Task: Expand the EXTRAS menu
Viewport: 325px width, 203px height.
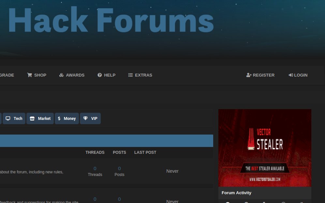Action: [x=140, y=75]
